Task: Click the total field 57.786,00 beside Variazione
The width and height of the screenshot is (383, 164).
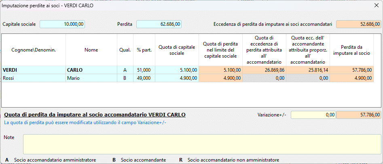Action: (x=359, y=115)
